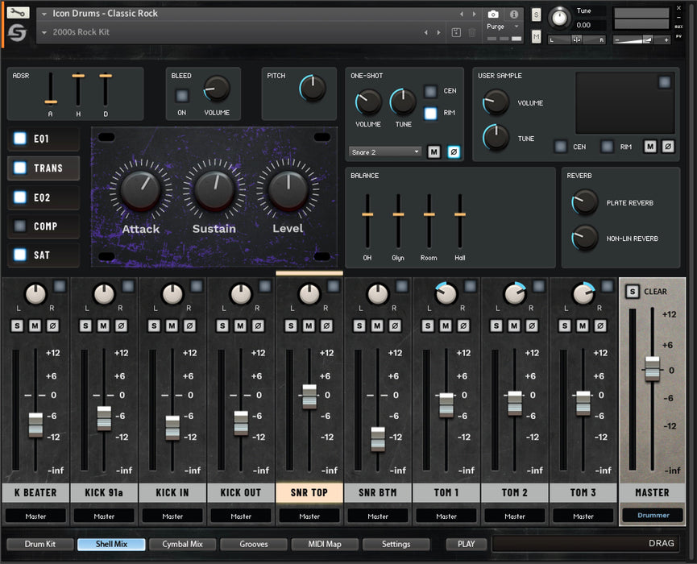The width and height of the screenshot is (697, 564).
Task: Invert phase on the KICK IN channel
Action: (190, 326)
